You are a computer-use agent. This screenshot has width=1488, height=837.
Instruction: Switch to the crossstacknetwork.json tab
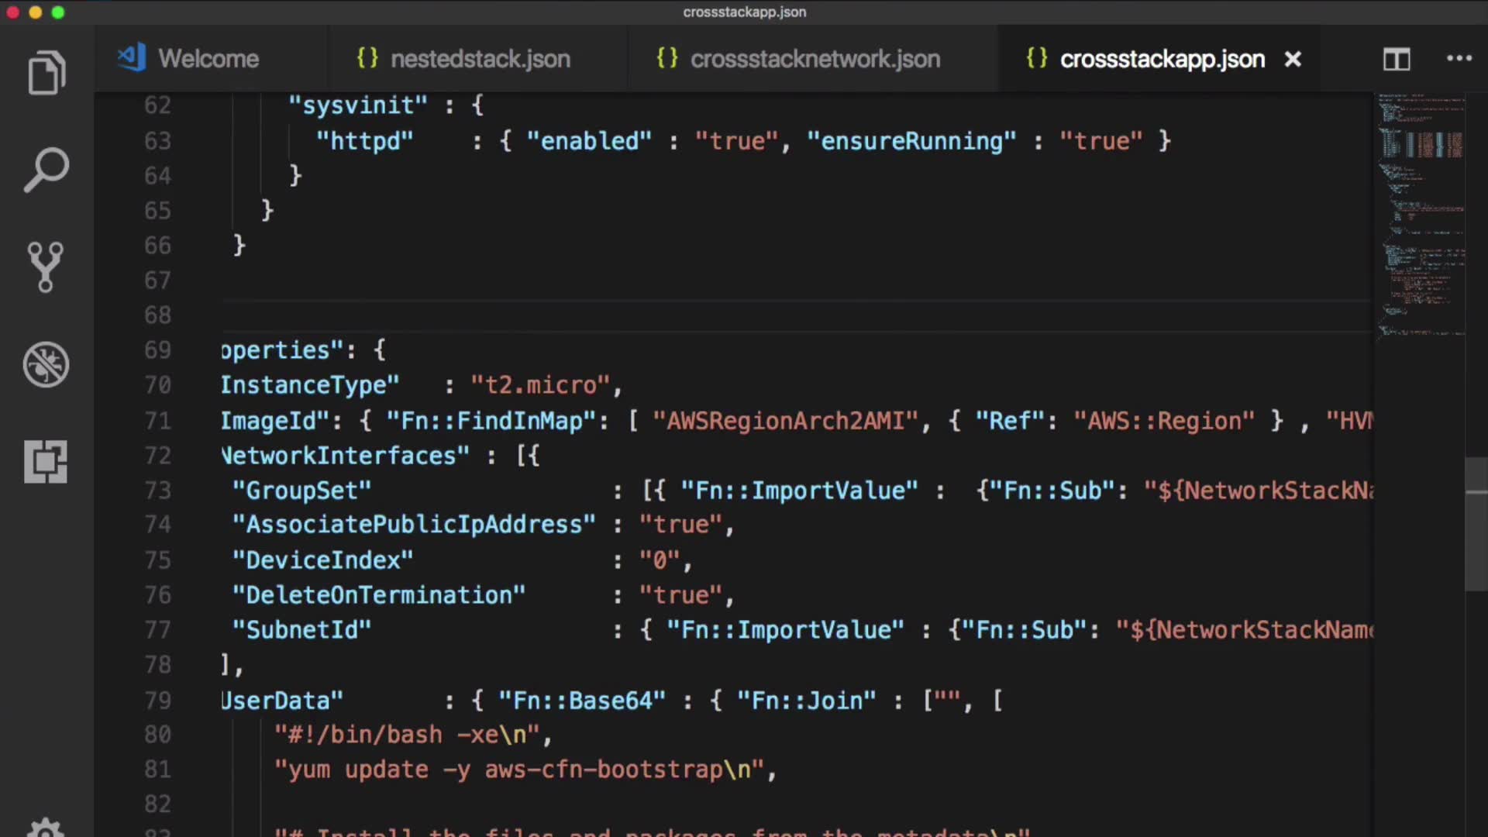815,59
